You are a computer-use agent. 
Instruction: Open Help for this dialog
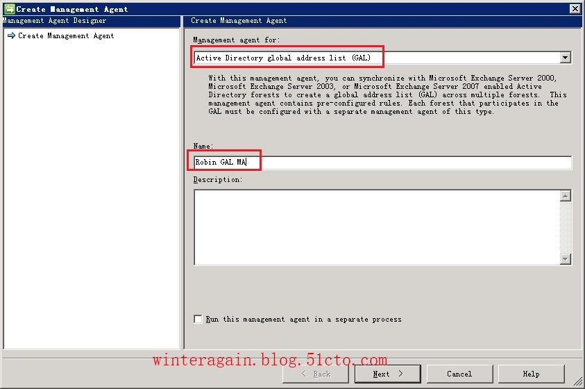(x=532, y=374)
